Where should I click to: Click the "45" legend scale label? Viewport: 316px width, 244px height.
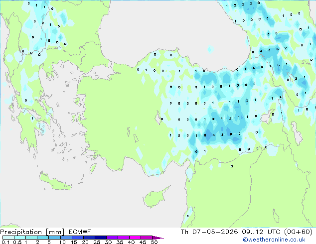143,242
